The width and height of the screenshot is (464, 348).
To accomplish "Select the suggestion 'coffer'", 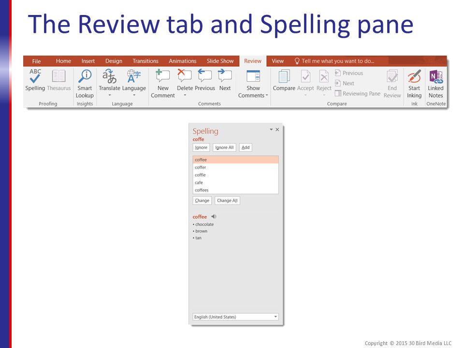I will (235, 168).
